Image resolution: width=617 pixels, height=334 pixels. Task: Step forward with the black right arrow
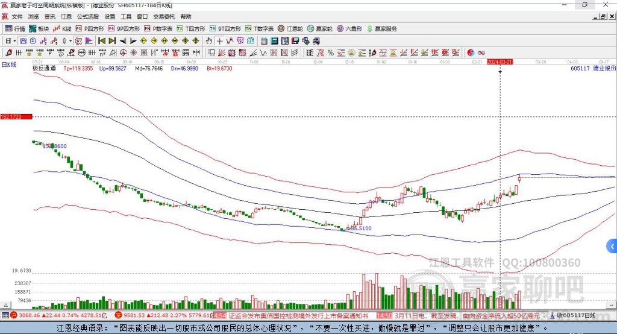pyautogui.click(x=133, y=41)
